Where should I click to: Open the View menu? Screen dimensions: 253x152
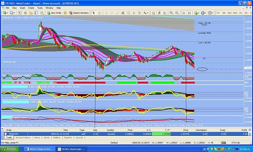pos(14,8)
